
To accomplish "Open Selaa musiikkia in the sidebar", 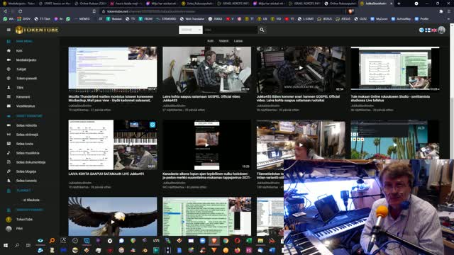I will [28, 153].
